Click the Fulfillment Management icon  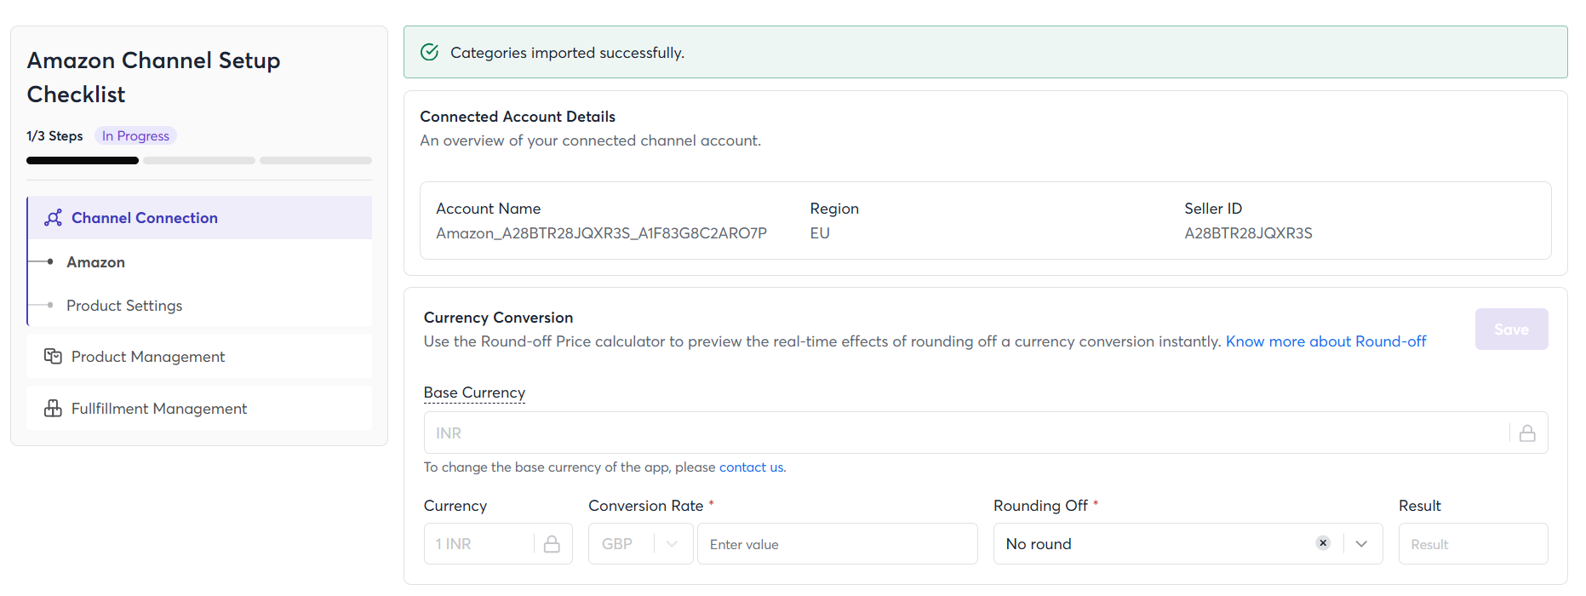(53, 409)
